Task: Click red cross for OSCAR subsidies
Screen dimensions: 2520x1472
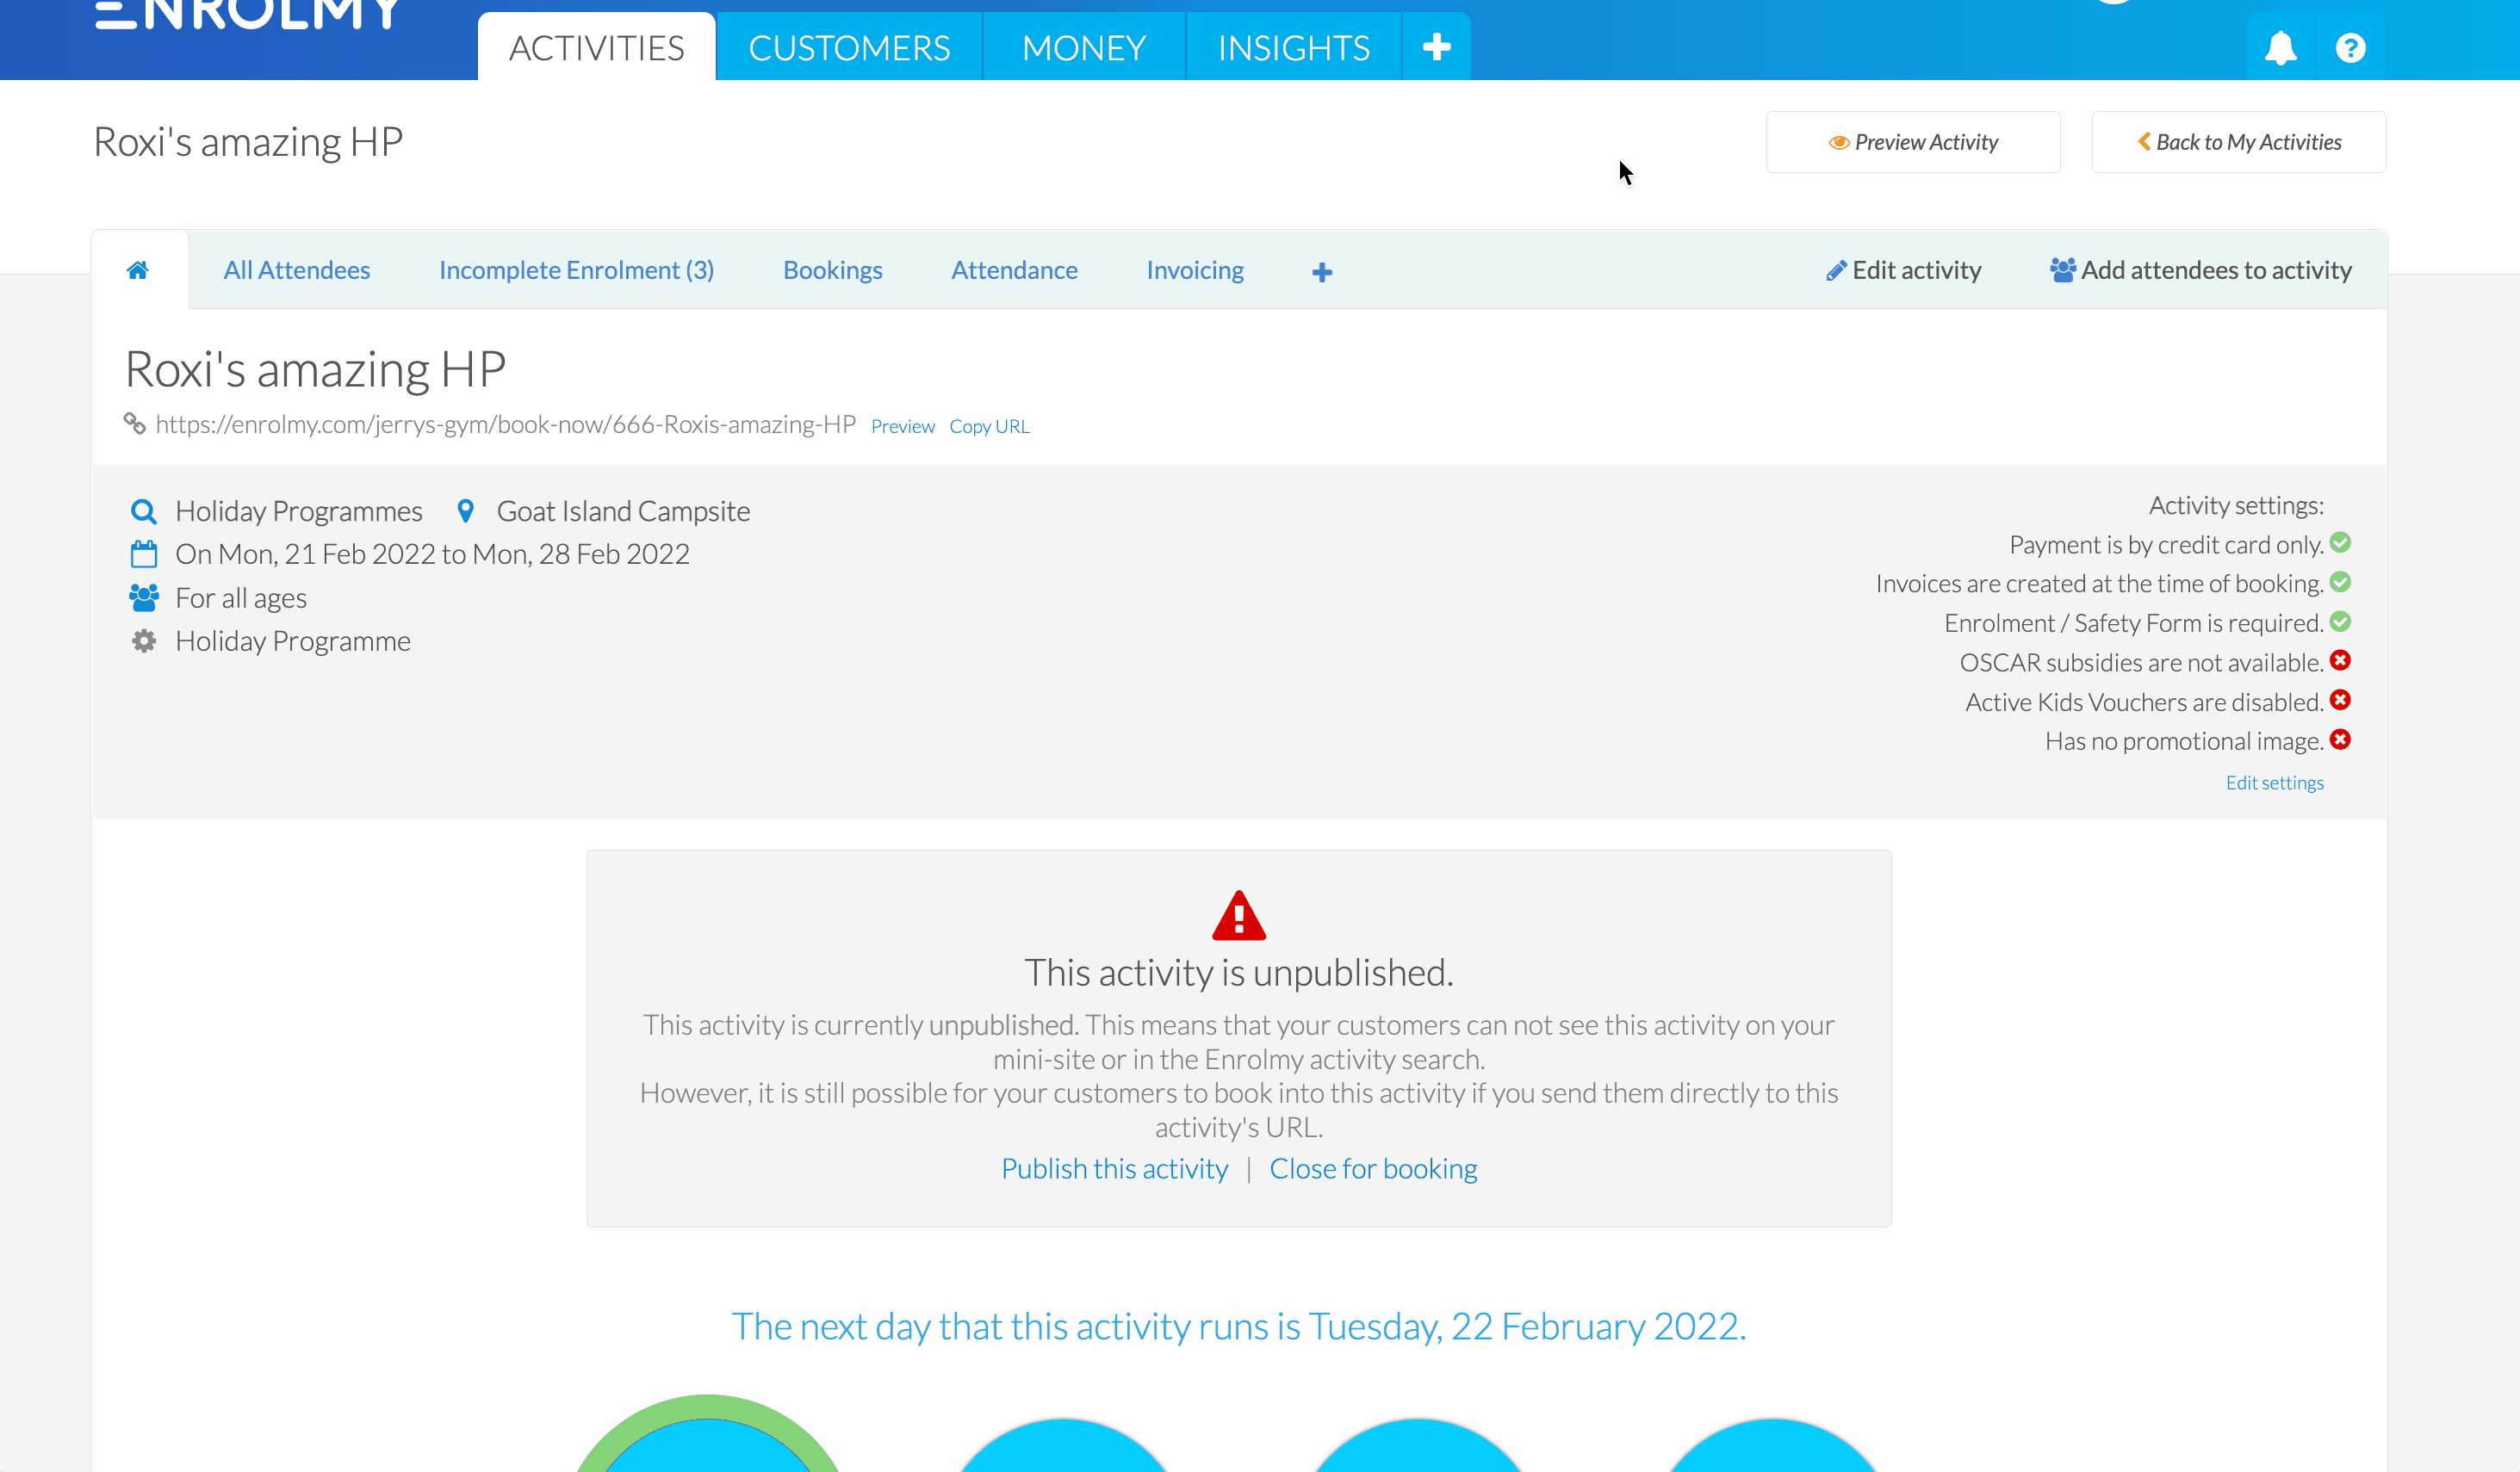Action: click(x=2340, y=660)
